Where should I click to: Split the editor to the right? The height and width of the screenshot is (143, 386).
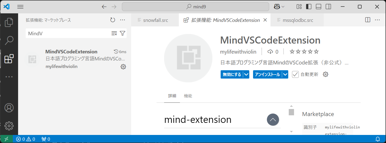368,20
